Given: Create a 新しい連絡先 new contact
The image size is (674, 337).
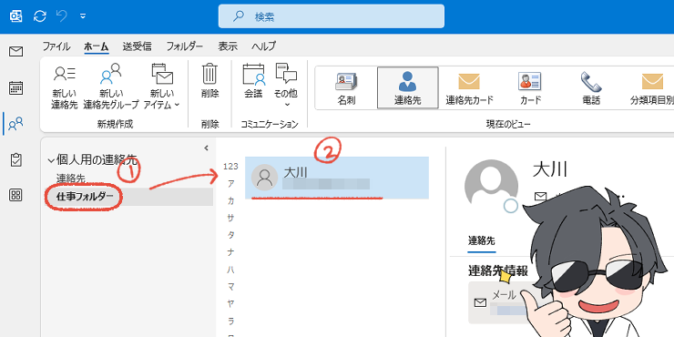Looking at the screenshot, I should click(65, 87).
